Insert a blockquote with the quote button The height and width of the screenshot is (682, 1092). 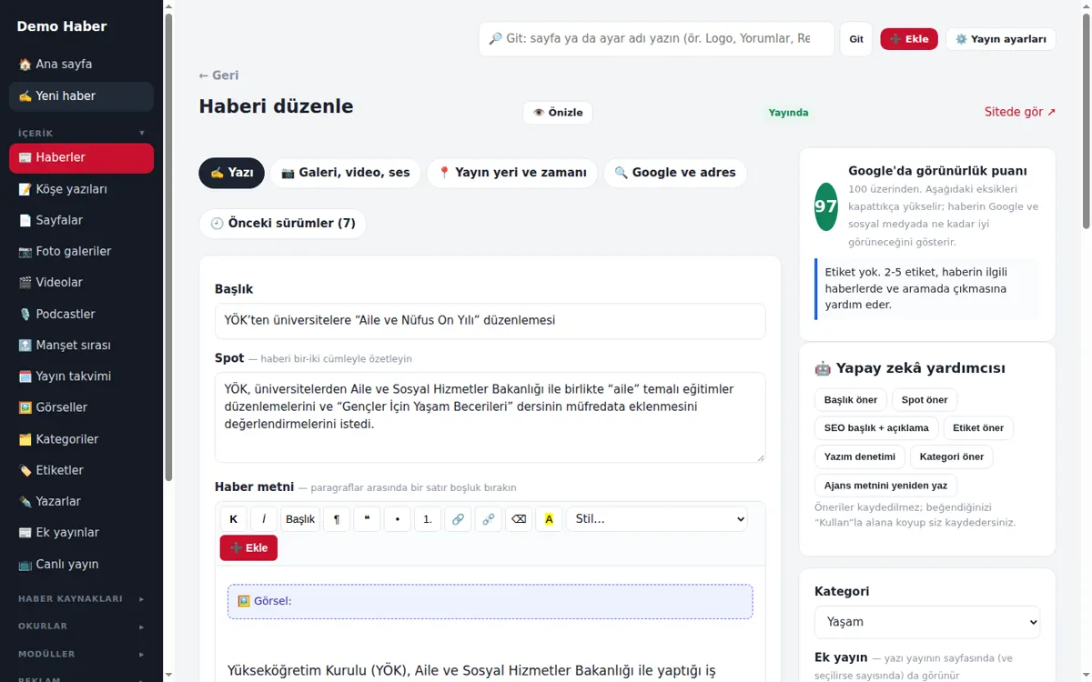[x=367, y=519]
